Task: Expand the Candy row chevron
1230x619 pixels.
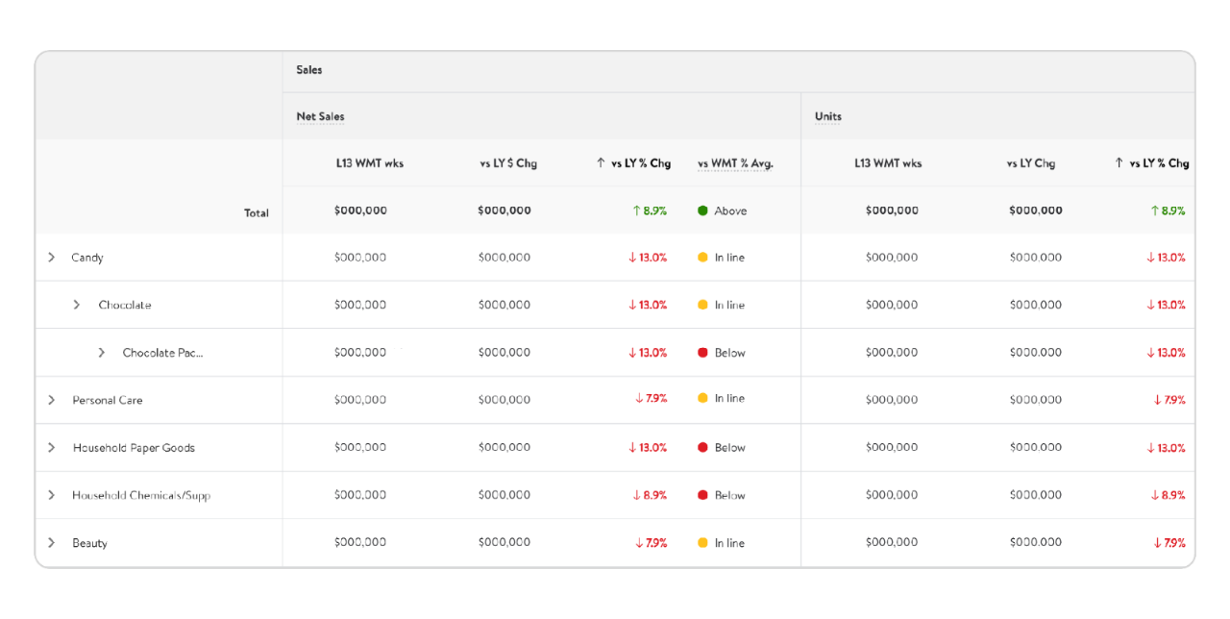Action: (x=52, y=258)
